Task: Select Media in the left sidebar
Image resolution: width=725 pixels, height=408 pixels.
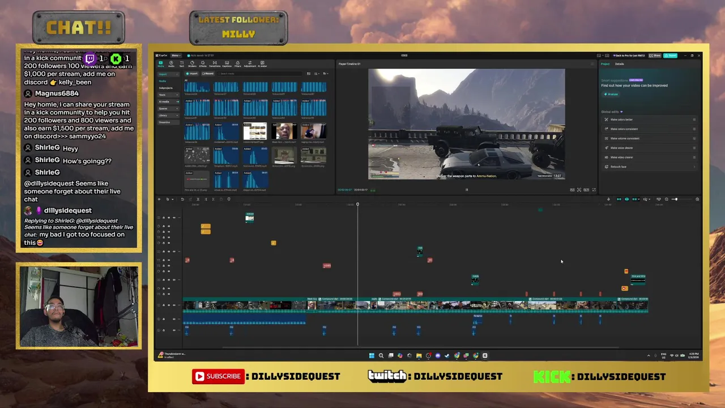Action: [x=163, y=81]
